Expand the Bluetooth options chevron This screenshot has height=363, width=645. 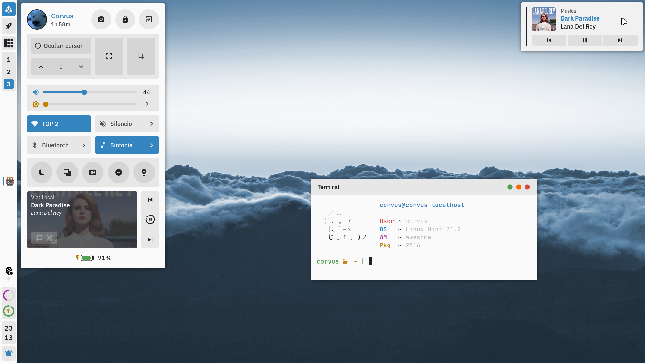(84, 145)
